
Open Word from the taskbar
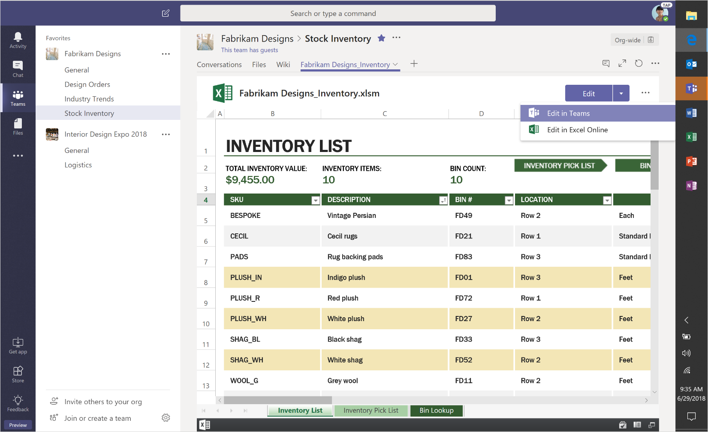(x=691, y=113)
